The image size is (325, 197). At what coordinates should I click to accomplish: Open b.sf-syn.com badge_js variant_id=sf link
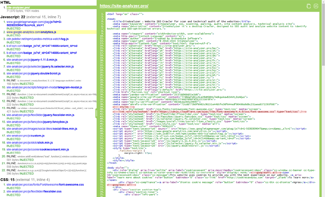42,53
